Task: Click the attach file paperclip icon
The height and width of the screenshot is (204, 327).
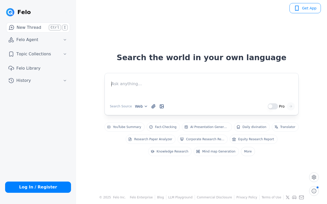Action: tap(153, 106)
